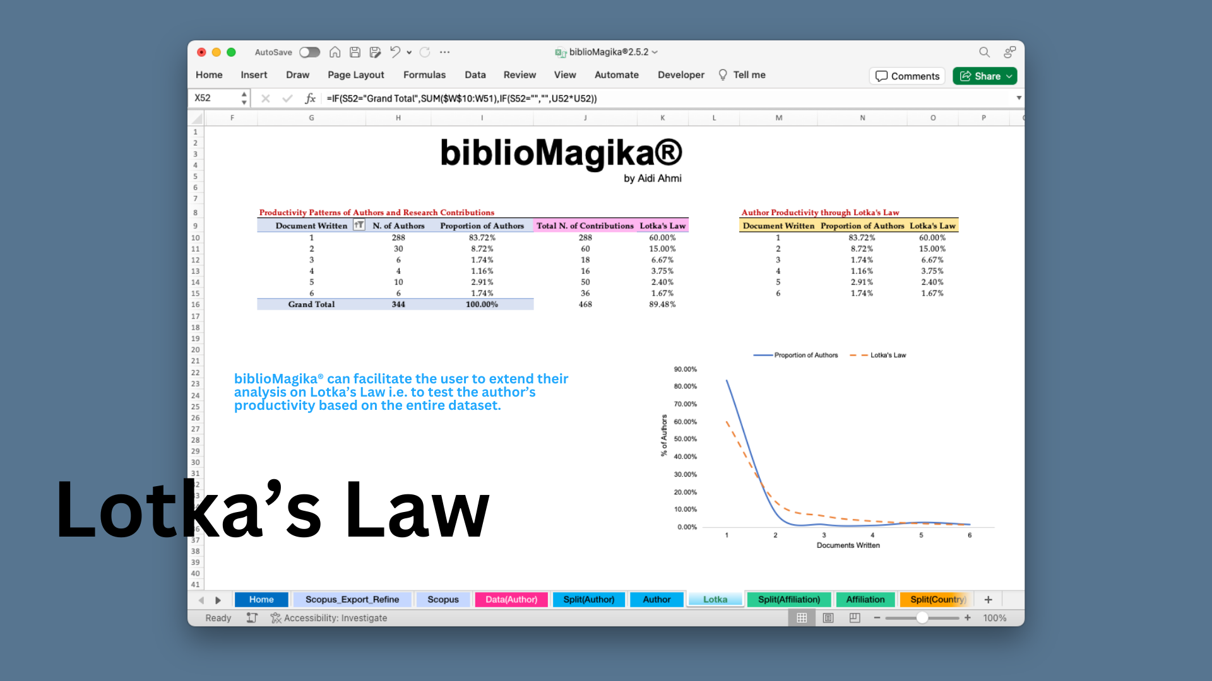Click the plus button to add new sheet
Image resolution: width=1212 pixels, height=681 pixels.
tap(988, 599)
